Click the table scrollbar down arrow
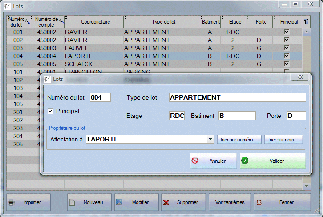 point(306,186)
